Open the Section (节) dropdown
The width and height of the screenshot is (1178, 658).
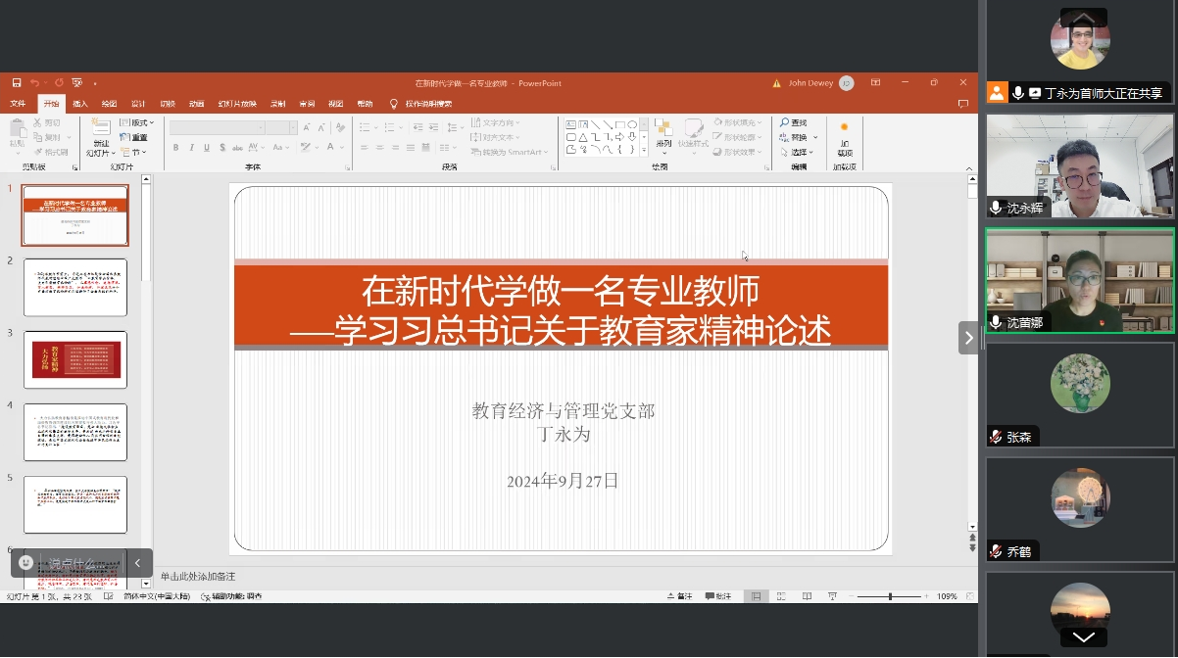[x=133, y=152]
